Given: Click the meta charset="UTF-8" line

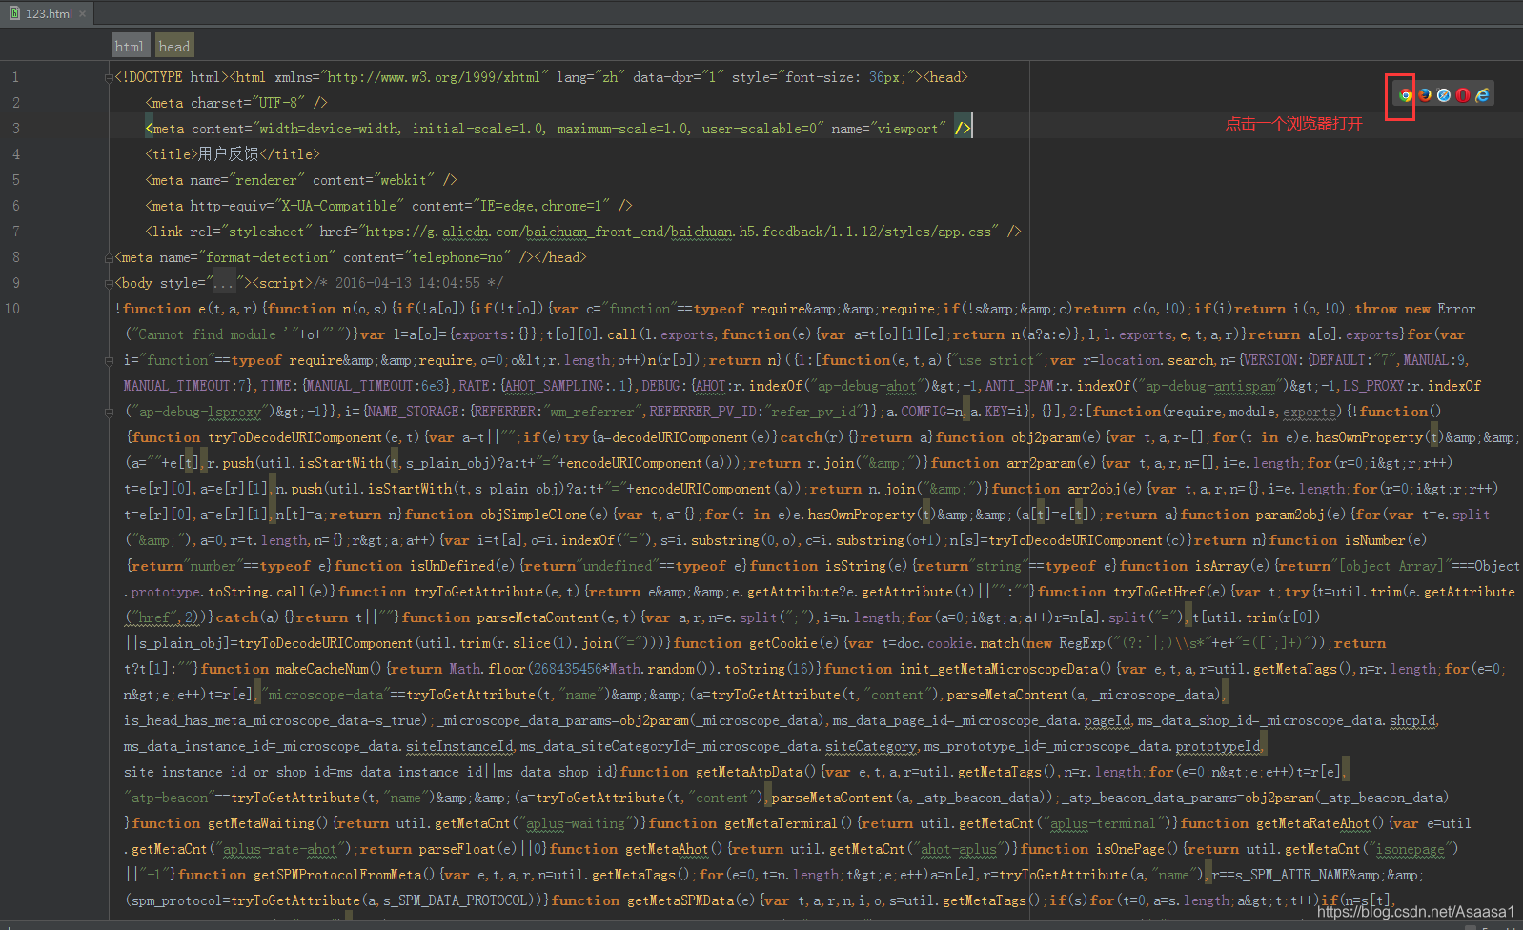Looking at the screenshot, I should click(x=235, y=103).
